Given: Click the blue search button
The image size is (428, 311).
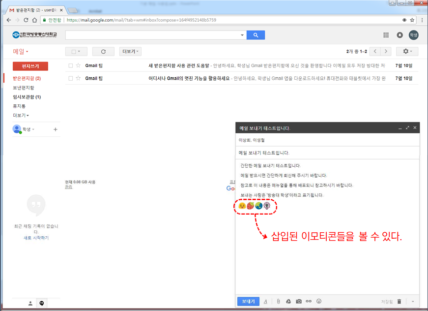Looking at the screenshot, I should (256, 35).
